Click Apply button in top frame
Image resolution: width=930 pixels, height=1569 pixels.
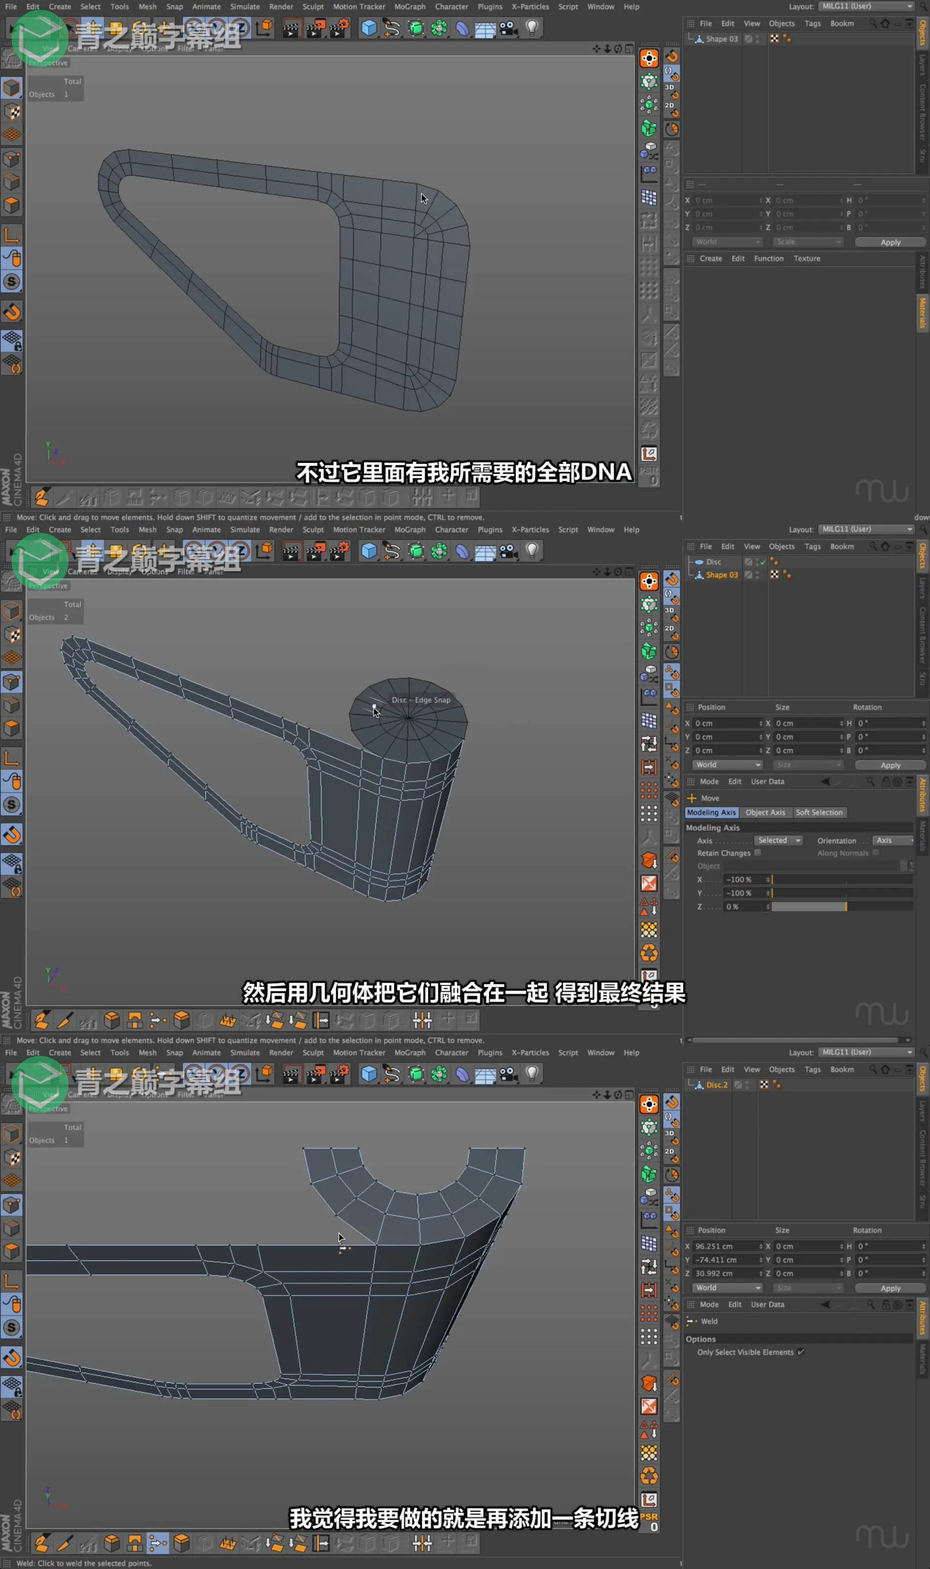click(x=890, y=242)
